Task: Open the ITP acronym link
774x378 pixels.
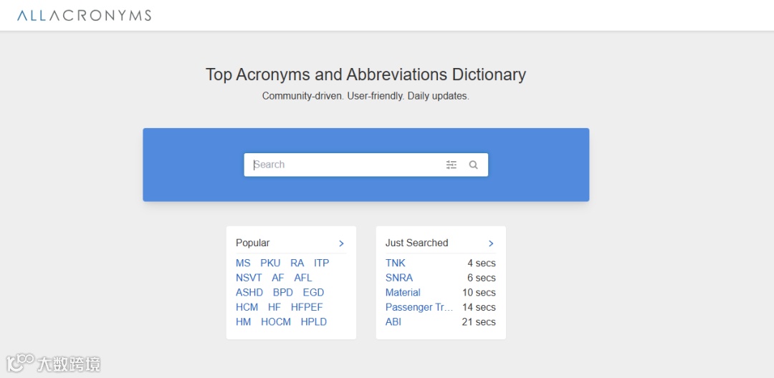Action: coord(321,263)
